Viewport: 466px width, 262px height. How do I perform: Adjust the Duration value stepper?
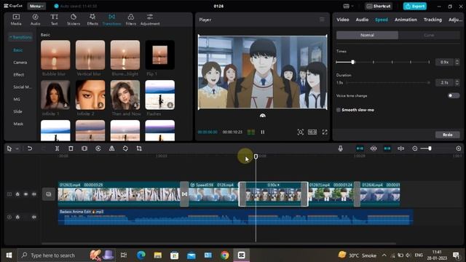point(457,82)
